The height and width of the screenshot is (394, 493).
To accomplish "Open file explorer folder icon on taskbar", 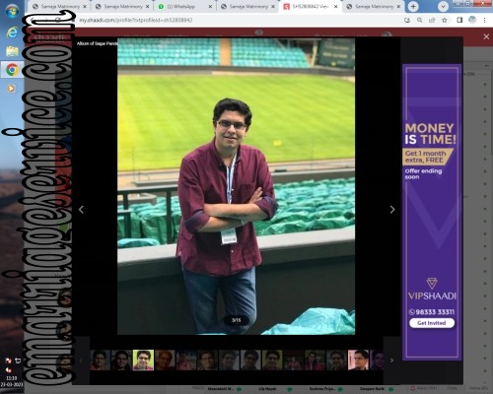I will coord(12,51).
